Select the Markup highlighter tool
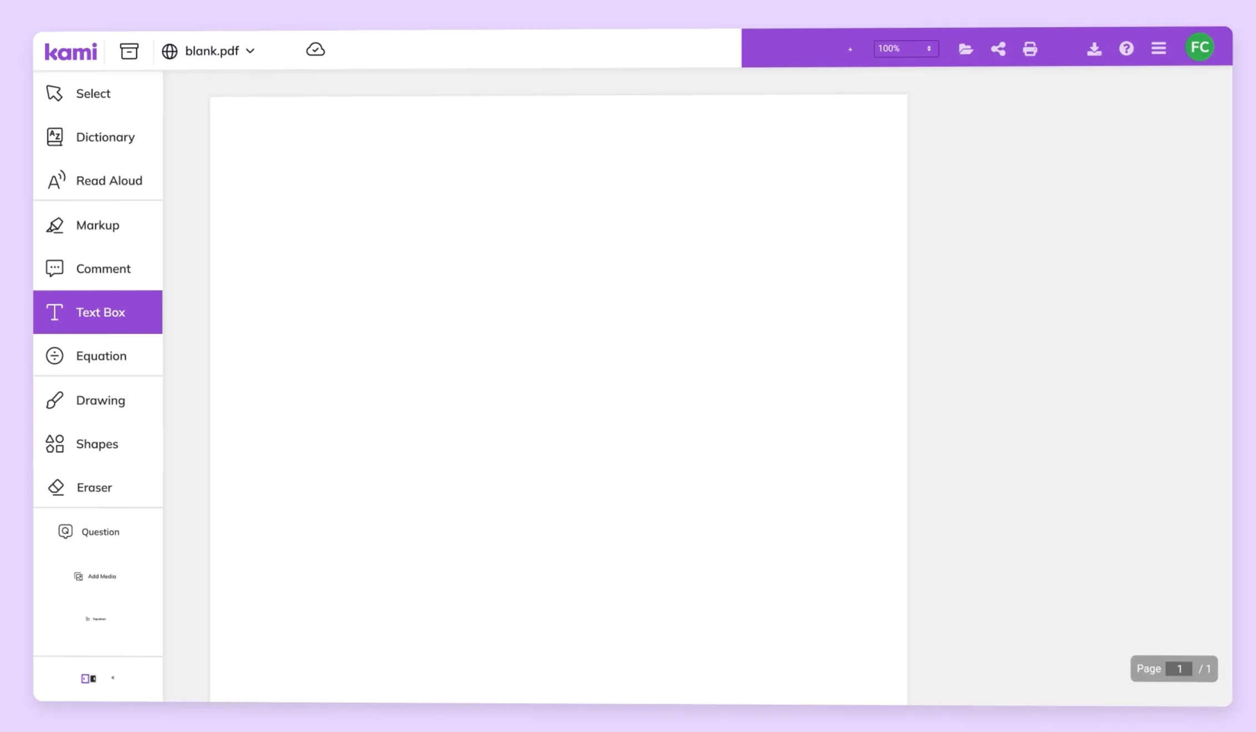This screenshot has width=1256, height=732. click(x=97, y=225)
